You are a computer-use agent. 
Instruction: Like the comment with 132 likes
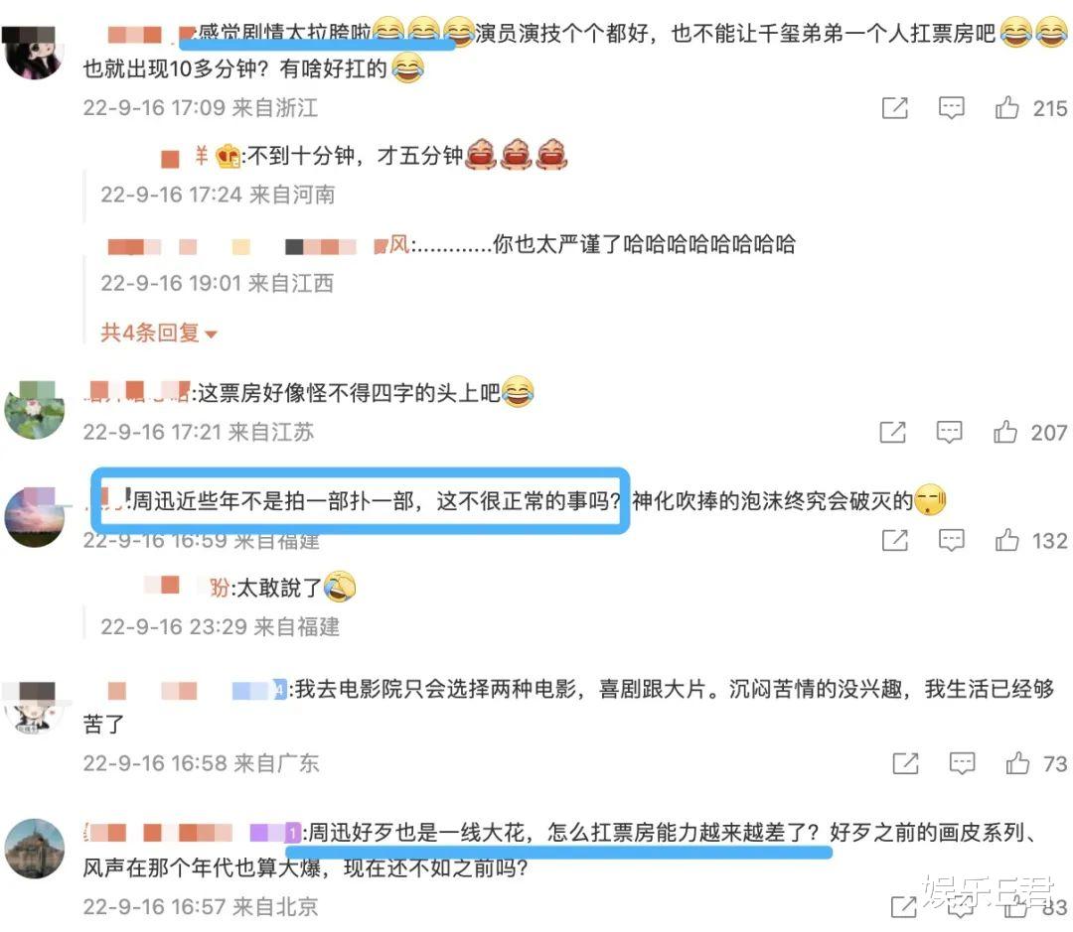(x=1006, y=540)
